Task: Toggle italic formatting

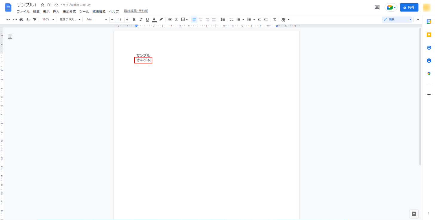Action: tap(141, 20)
